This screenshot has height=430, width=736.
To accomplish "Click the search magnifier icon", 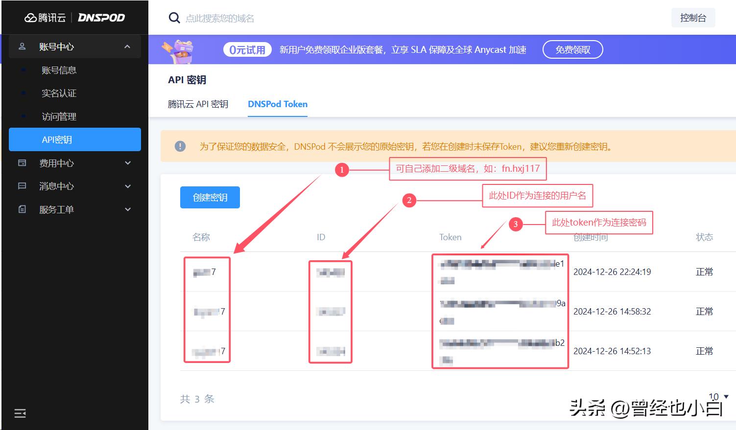I will [x=174, y=18].
